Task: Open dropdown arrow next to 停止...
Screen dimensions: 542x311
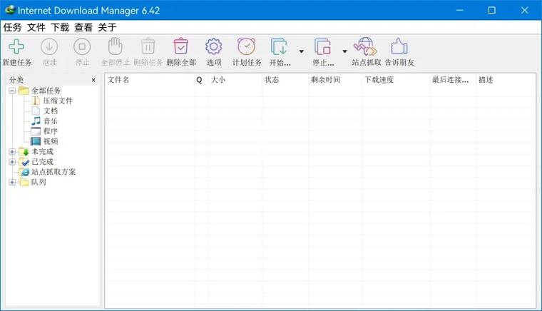Action: click(x=344, y=51)
